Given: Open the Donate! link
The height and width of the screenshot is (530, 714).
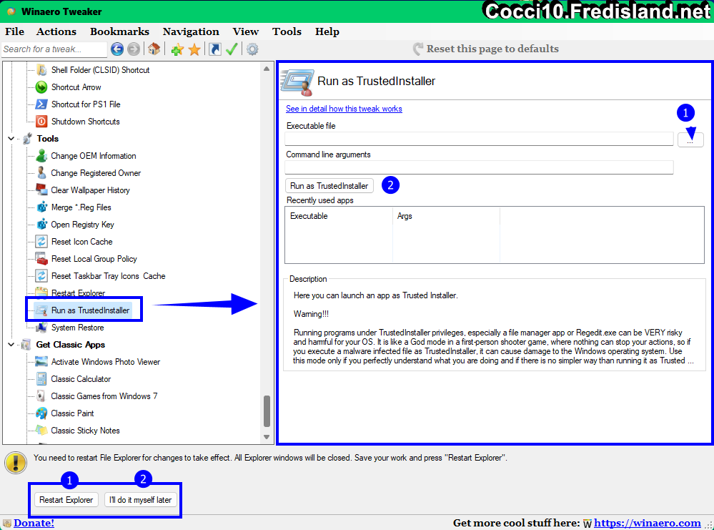Looking at the screenshot, I should point(34,523).
